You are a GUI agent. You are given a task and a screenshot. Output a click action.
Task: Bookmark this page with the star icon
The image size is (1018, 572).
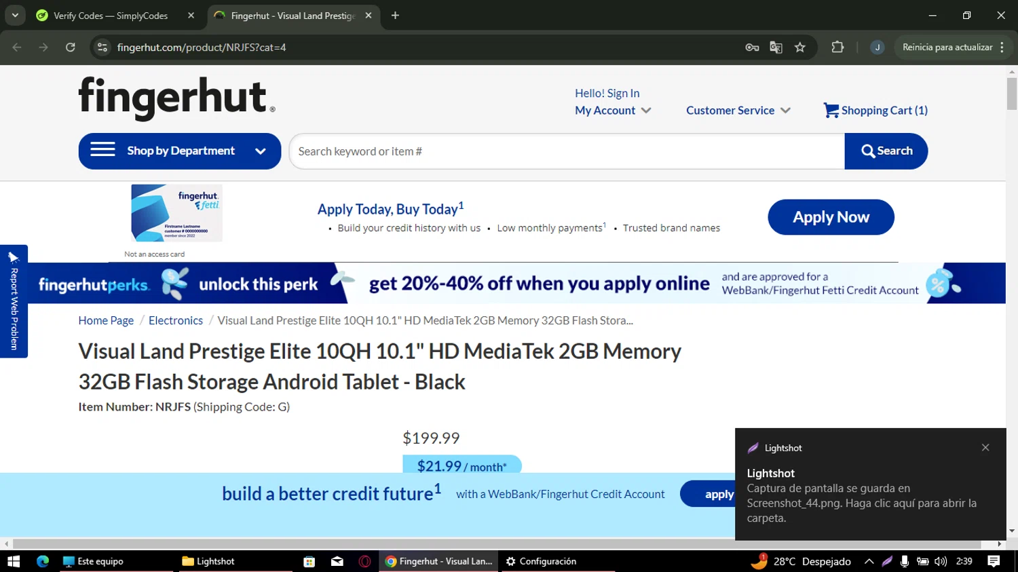click(800, 47)
